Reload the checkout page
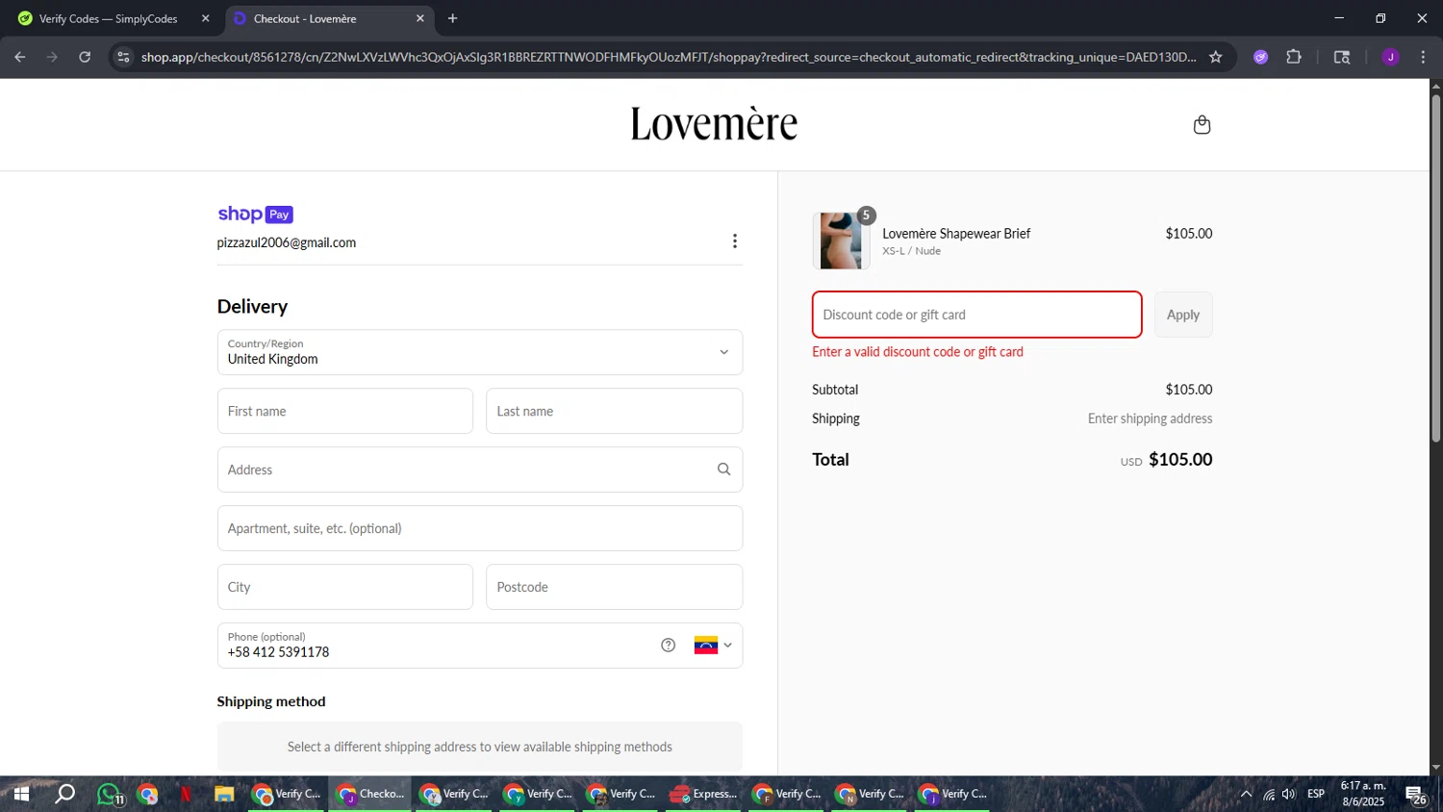Image resolution: width=1443 pixels, height=812 pixels. 85,57
